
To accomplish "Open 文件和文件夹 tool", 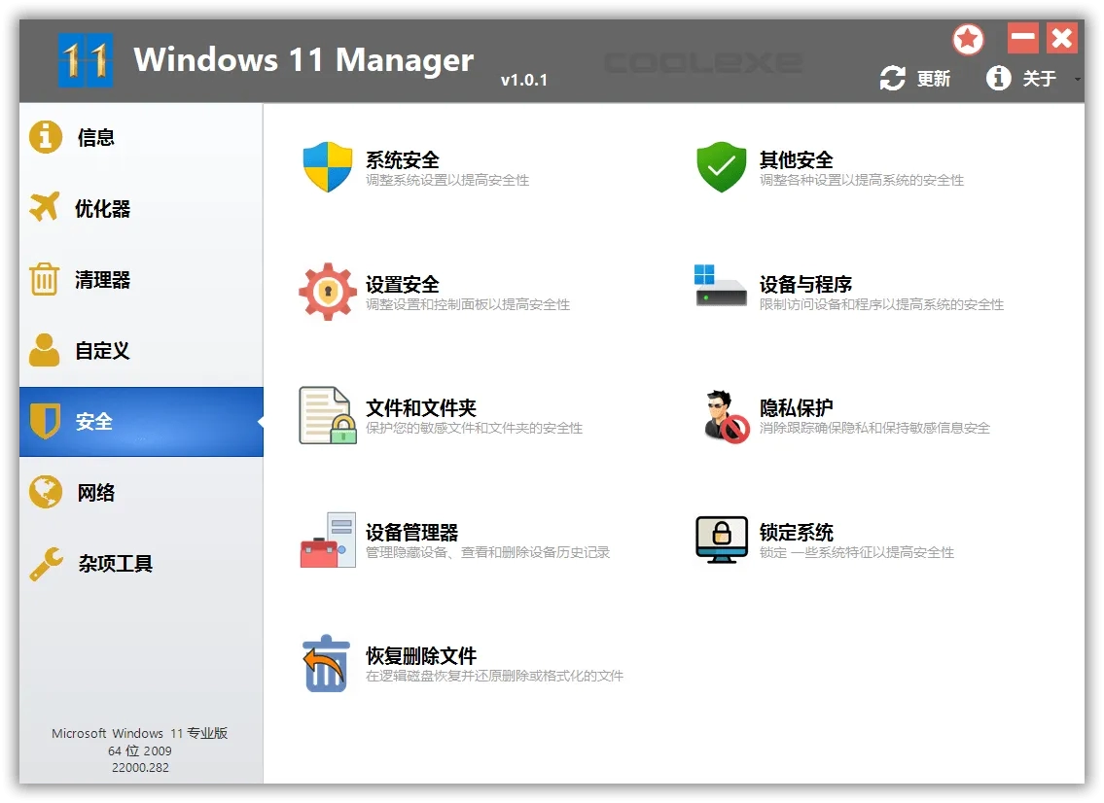I will tap(421, 408).
